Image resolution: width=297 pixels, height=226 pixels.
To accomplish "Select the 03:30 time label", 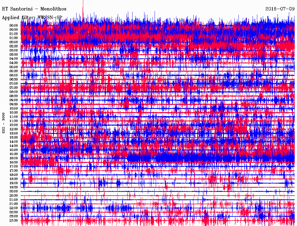I will click(x=14, y=54).
